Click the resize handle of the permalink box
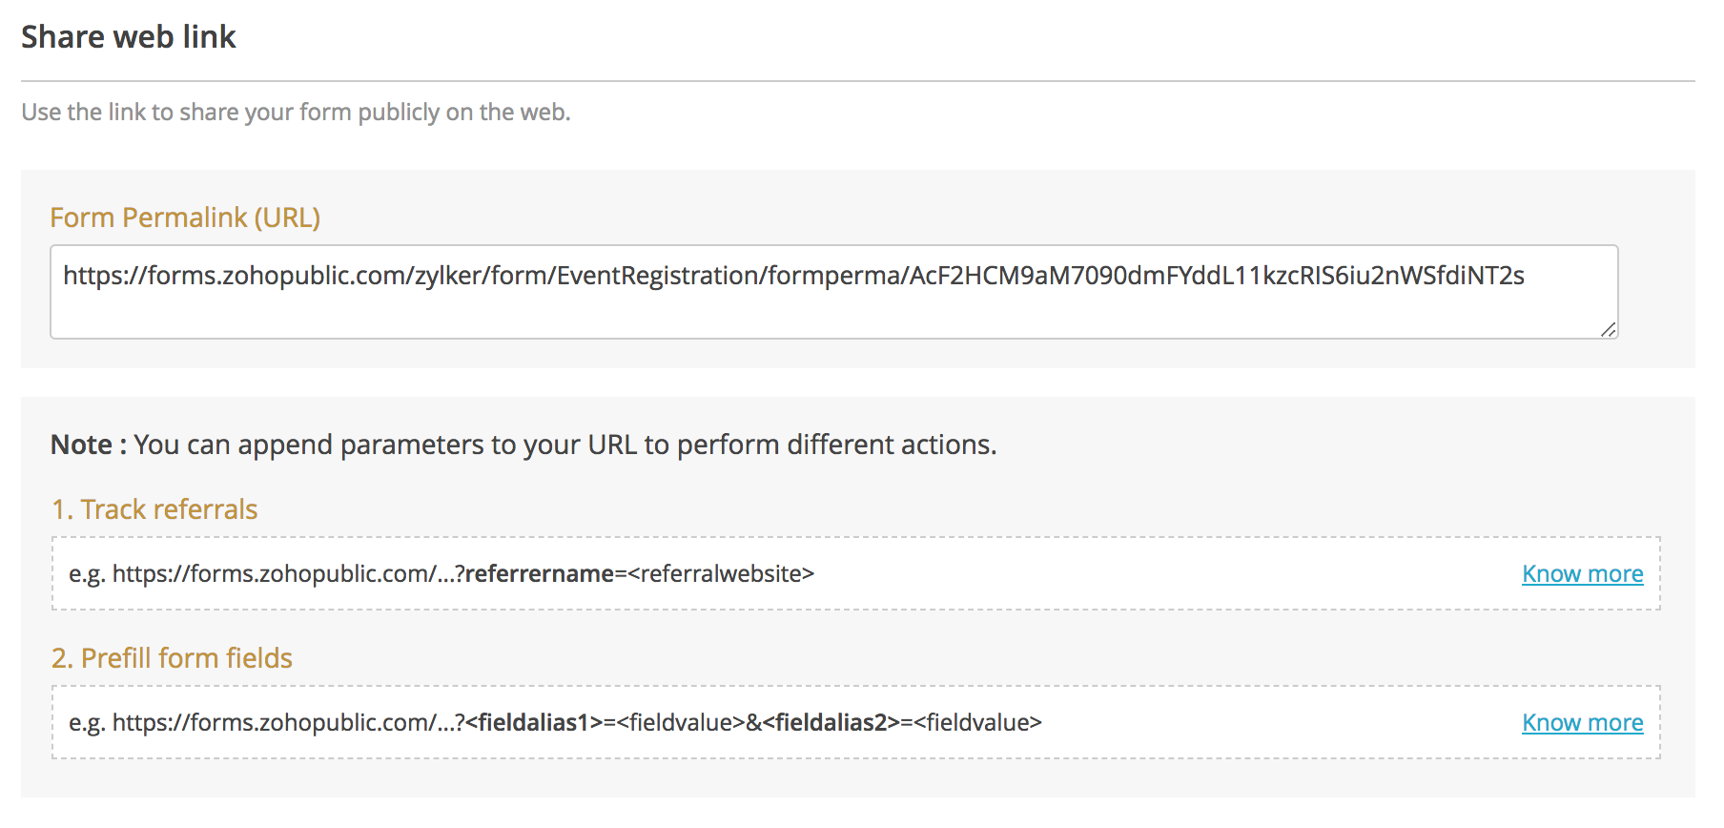Viewport: 1724px width, 828px height. pyautogui.click(x=1609, y=329)
